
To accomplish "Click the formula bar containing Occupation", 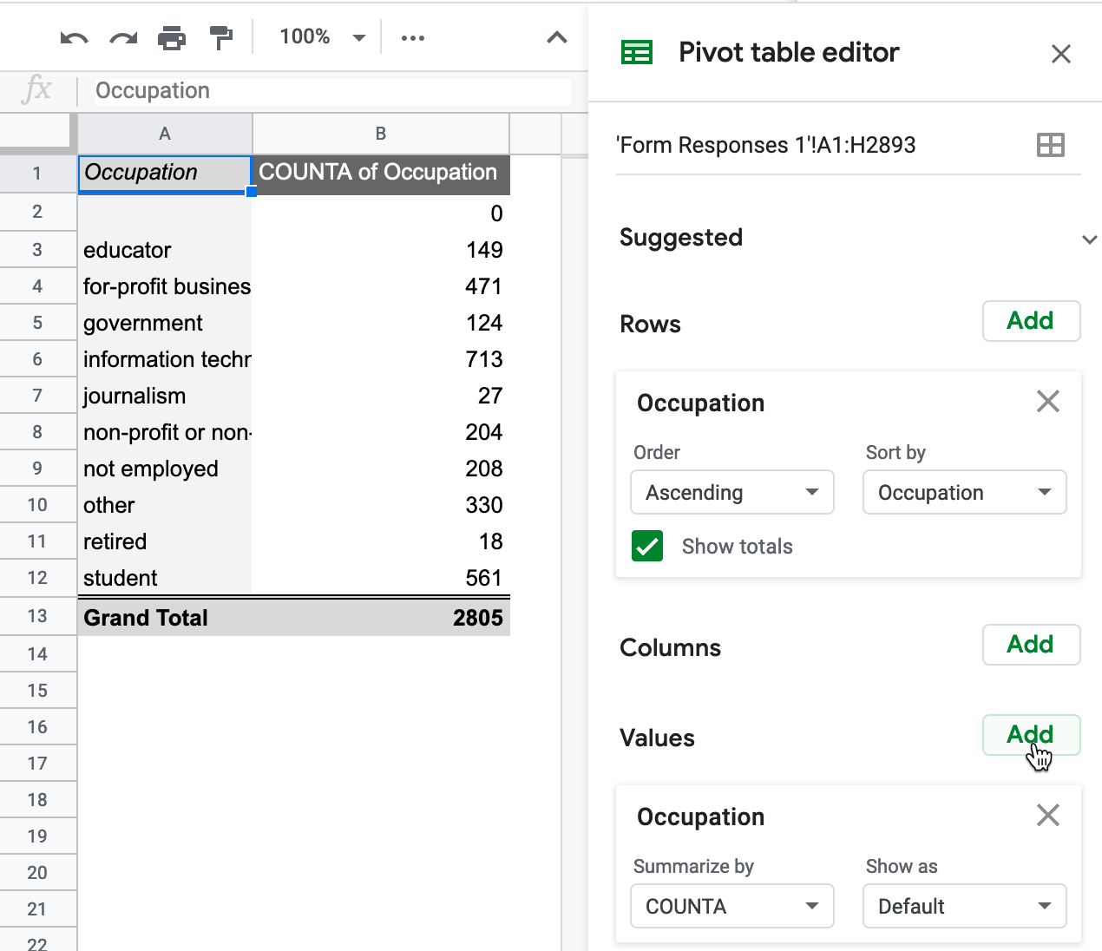I will click(x=332, y=91).
